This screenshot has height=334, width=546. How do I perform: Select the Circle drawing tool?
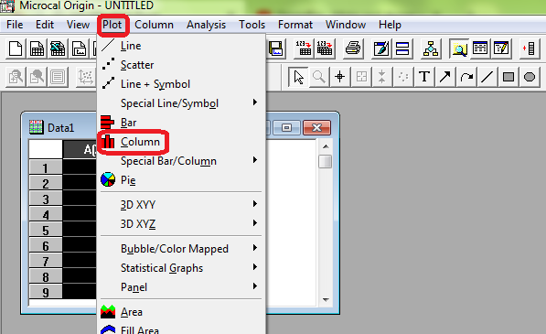click(x=530, y=77)
